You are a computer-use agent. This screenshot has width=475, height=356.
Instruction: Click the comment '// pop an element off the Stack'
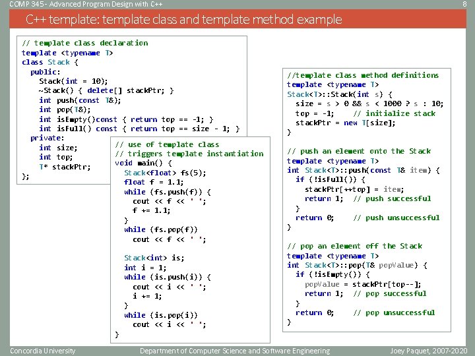click(355, 246)
